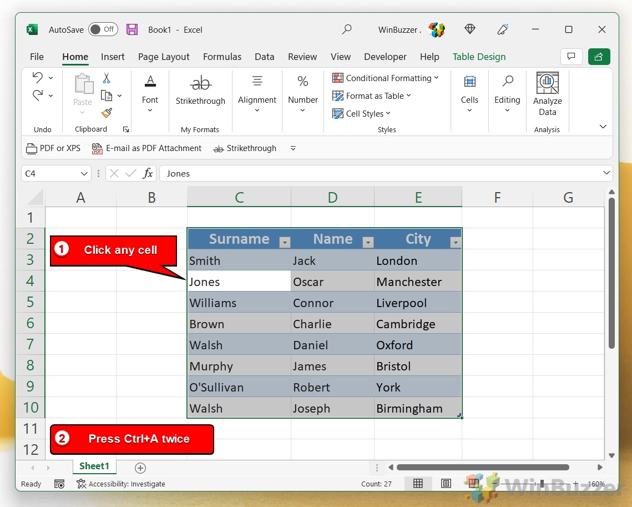Open the Redo history dropdown arrow

click(51, 96)
